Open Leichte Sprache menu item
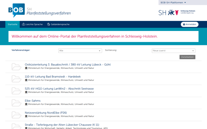 point(32,24)
